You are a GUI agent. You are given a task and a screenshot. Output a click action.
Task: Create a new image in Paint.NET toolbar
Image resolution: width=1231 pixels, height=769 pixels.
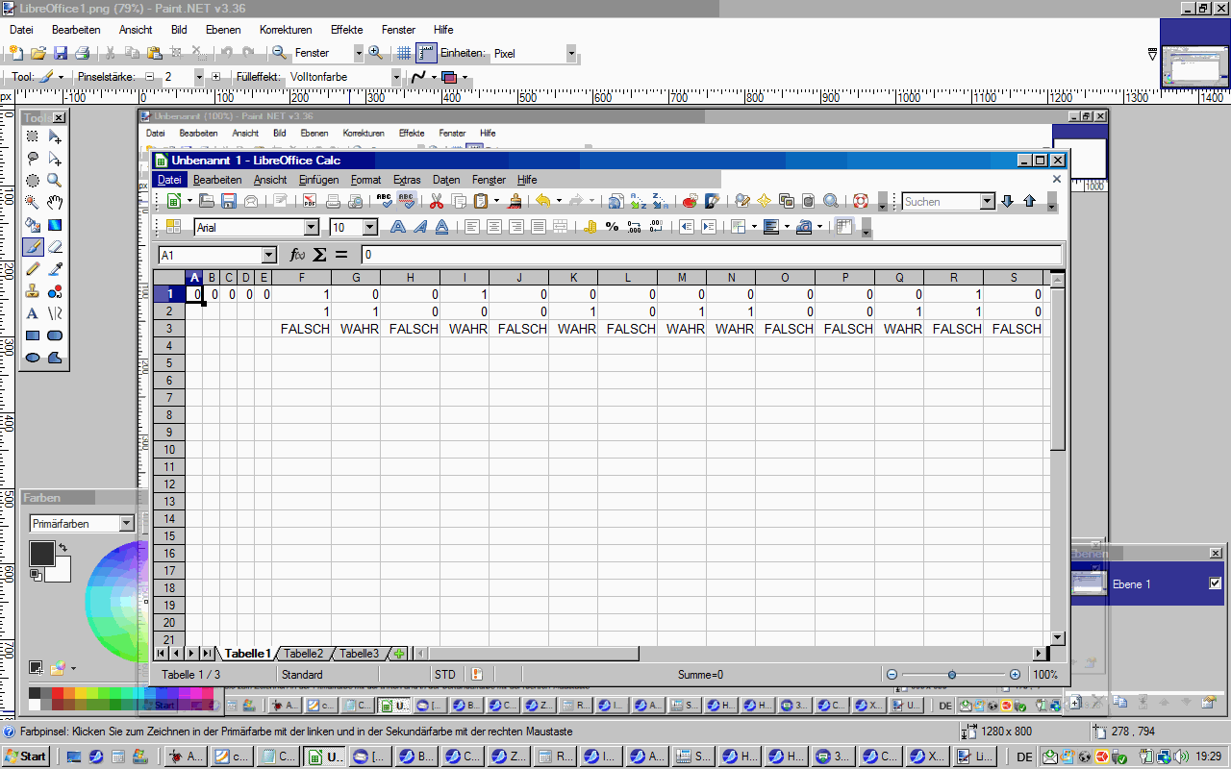[15, 53]
